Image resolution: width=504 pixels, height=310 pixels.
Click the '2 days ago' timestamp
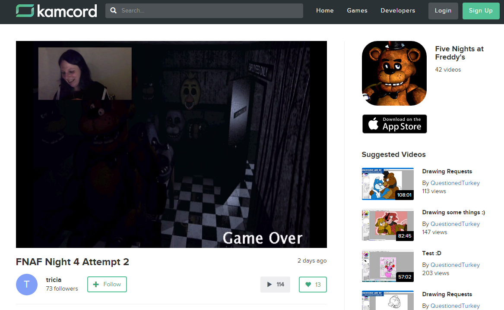tap(312, 260)
